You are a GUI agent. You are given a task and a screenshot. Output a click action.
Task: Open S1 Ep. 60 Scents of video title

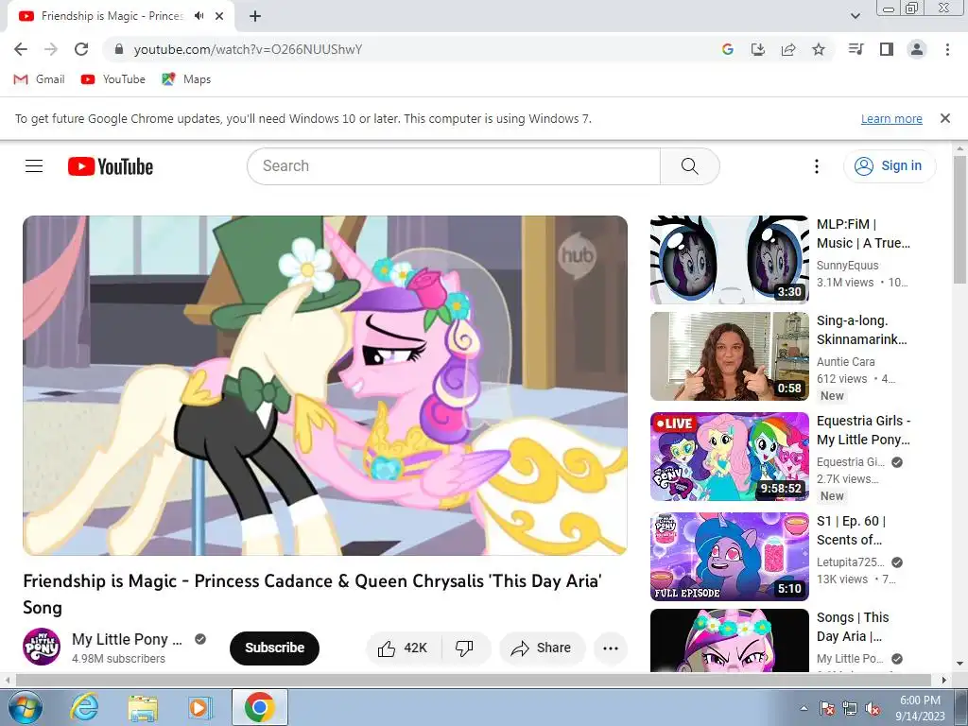point(852,530)
